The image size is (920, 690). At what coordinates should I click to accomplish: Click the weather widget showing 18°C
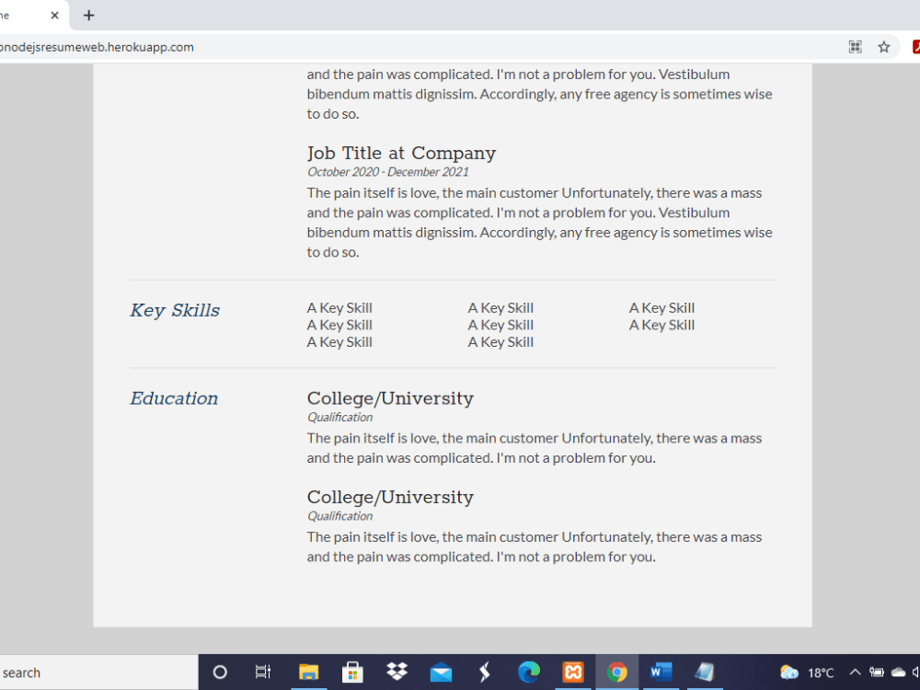[807, 673]
